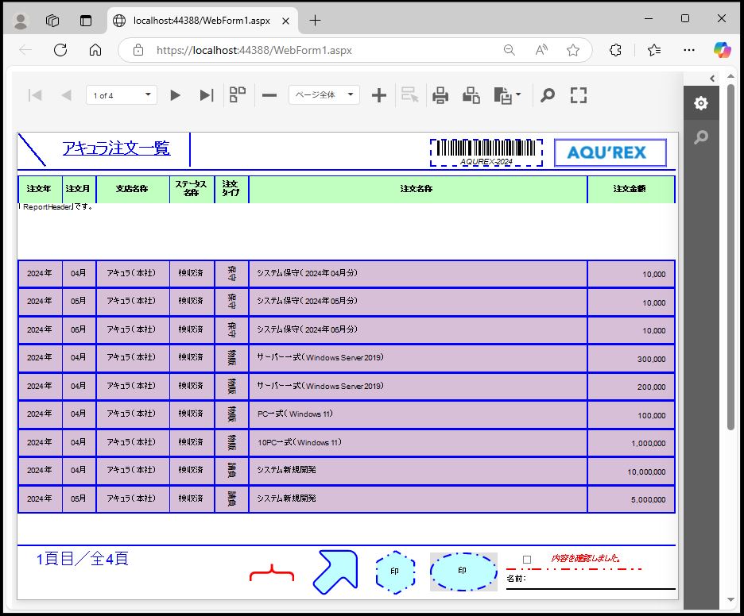Image resolution: width=744 pixels, height=616 pixels.
Task: Click the print page icon
Action: click(471, 95)
